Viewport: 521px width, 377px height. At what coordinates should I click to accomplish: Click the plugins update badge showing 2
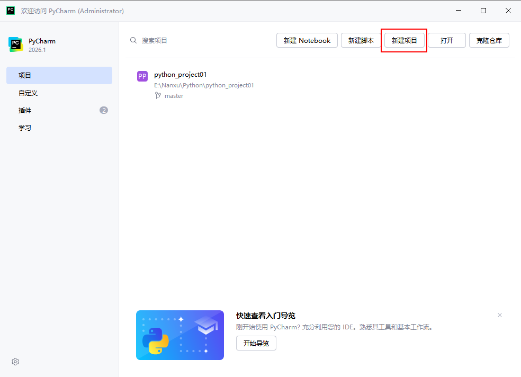click(x=104, y=110)
